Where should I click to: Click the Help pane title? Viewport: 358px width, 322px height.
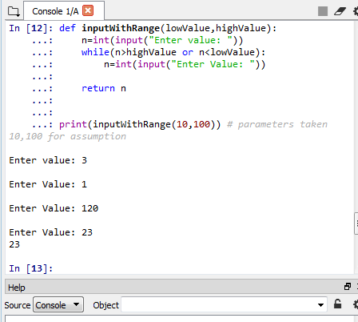[17, 288]
